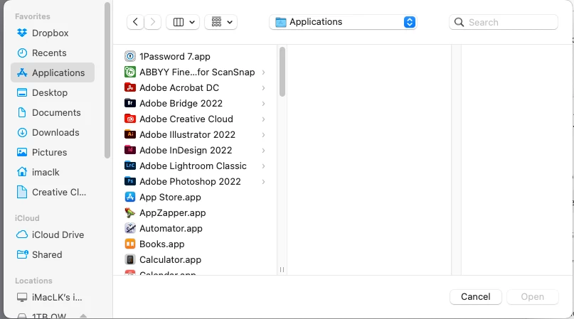Screen dimensions: 574x319
Task: Expand the Adobe Bridge 2022 chevron
Action: pos(263,104)
